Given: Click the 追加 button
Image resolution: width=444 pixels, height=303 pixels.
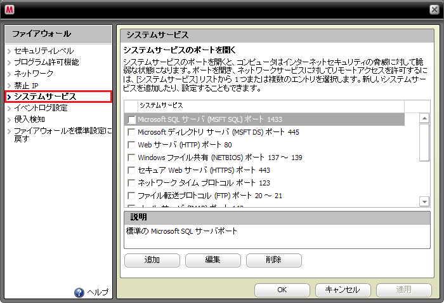Looking at the screenshot, I should [152, 260].
